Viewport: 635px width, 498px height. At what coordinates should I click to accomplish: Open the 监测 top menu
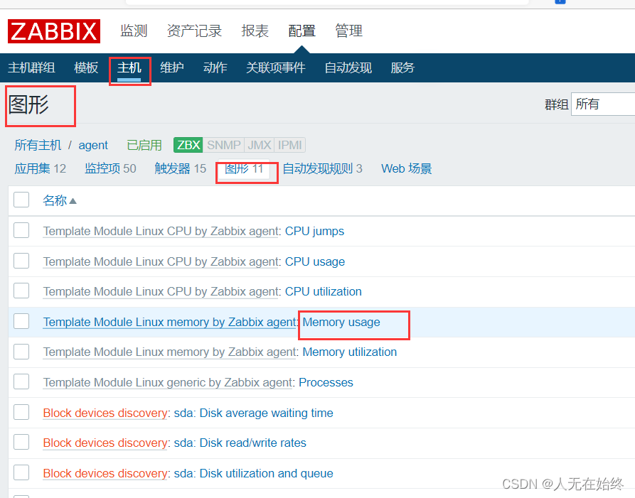pos(134,31)
